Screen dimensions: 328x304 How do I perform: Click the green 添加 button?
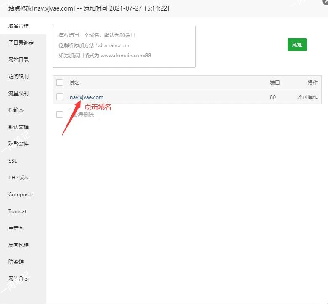[x=297, y=45]
